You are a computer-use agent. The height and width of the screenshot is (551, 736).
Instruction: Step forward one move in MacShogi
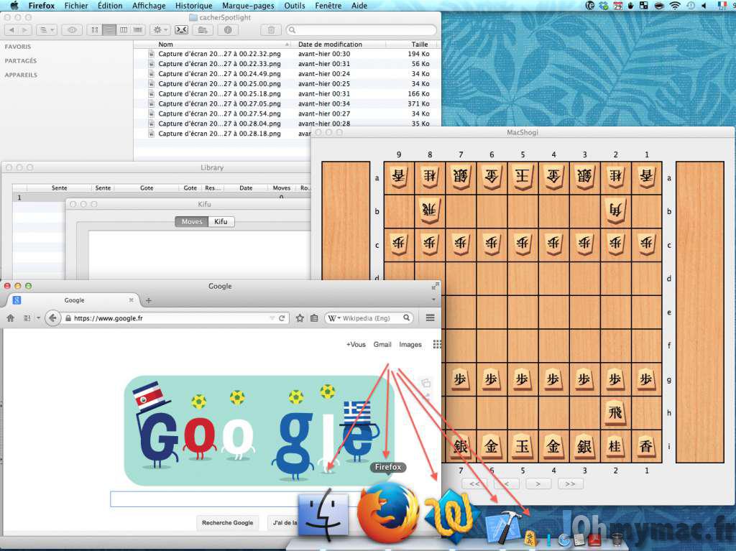pyautogui.click(x=538, y=484)
